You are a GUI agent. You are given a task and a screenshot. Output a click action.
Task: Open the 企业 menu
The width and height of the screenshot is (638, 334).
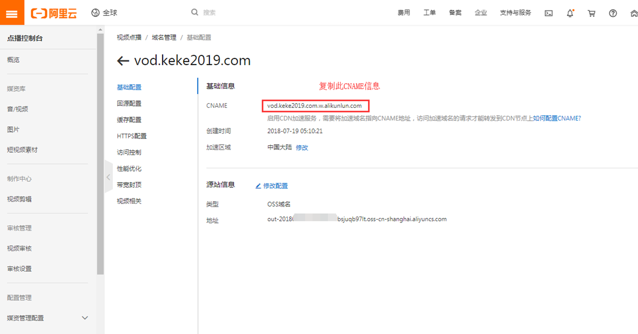coord(480,13)
